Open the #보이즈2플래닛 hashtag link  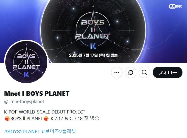pos(59,131)
